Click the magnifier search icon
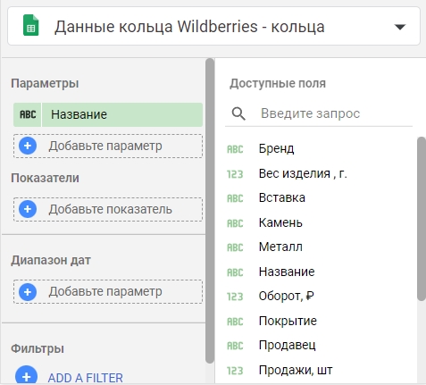 coord(238,113)
